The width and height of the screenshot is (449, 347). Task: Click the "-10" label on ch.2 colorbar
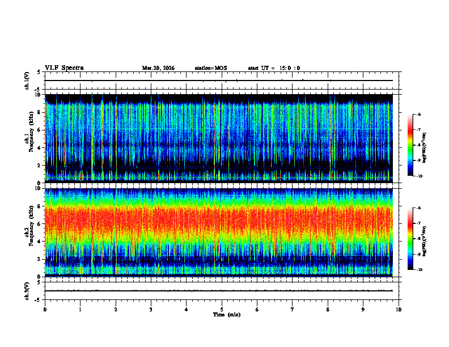click(x=419, y=270)
